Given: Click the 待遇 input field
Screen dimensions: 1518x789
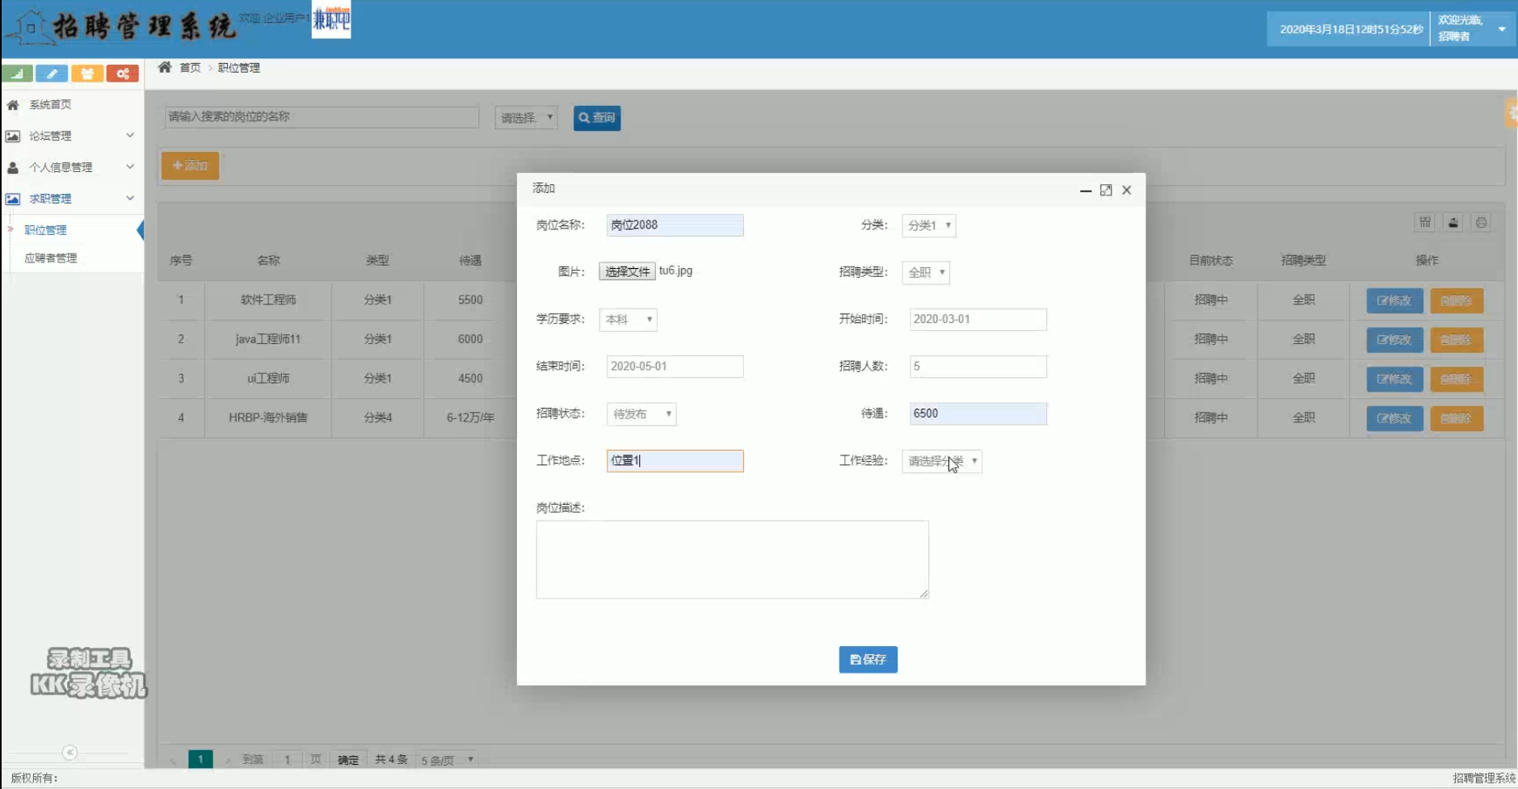Looking at the screenshot, I should (x=978, y=413).
